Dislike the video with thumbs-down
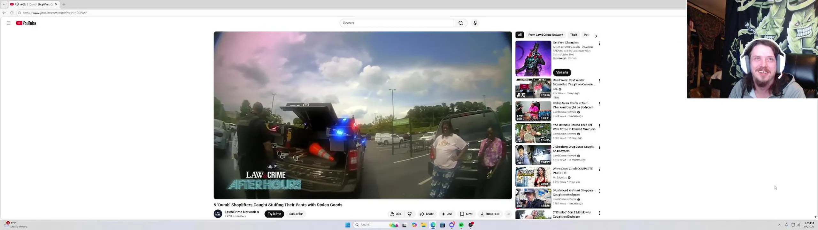This screenshot has height=230, width=818. [410, 214]
